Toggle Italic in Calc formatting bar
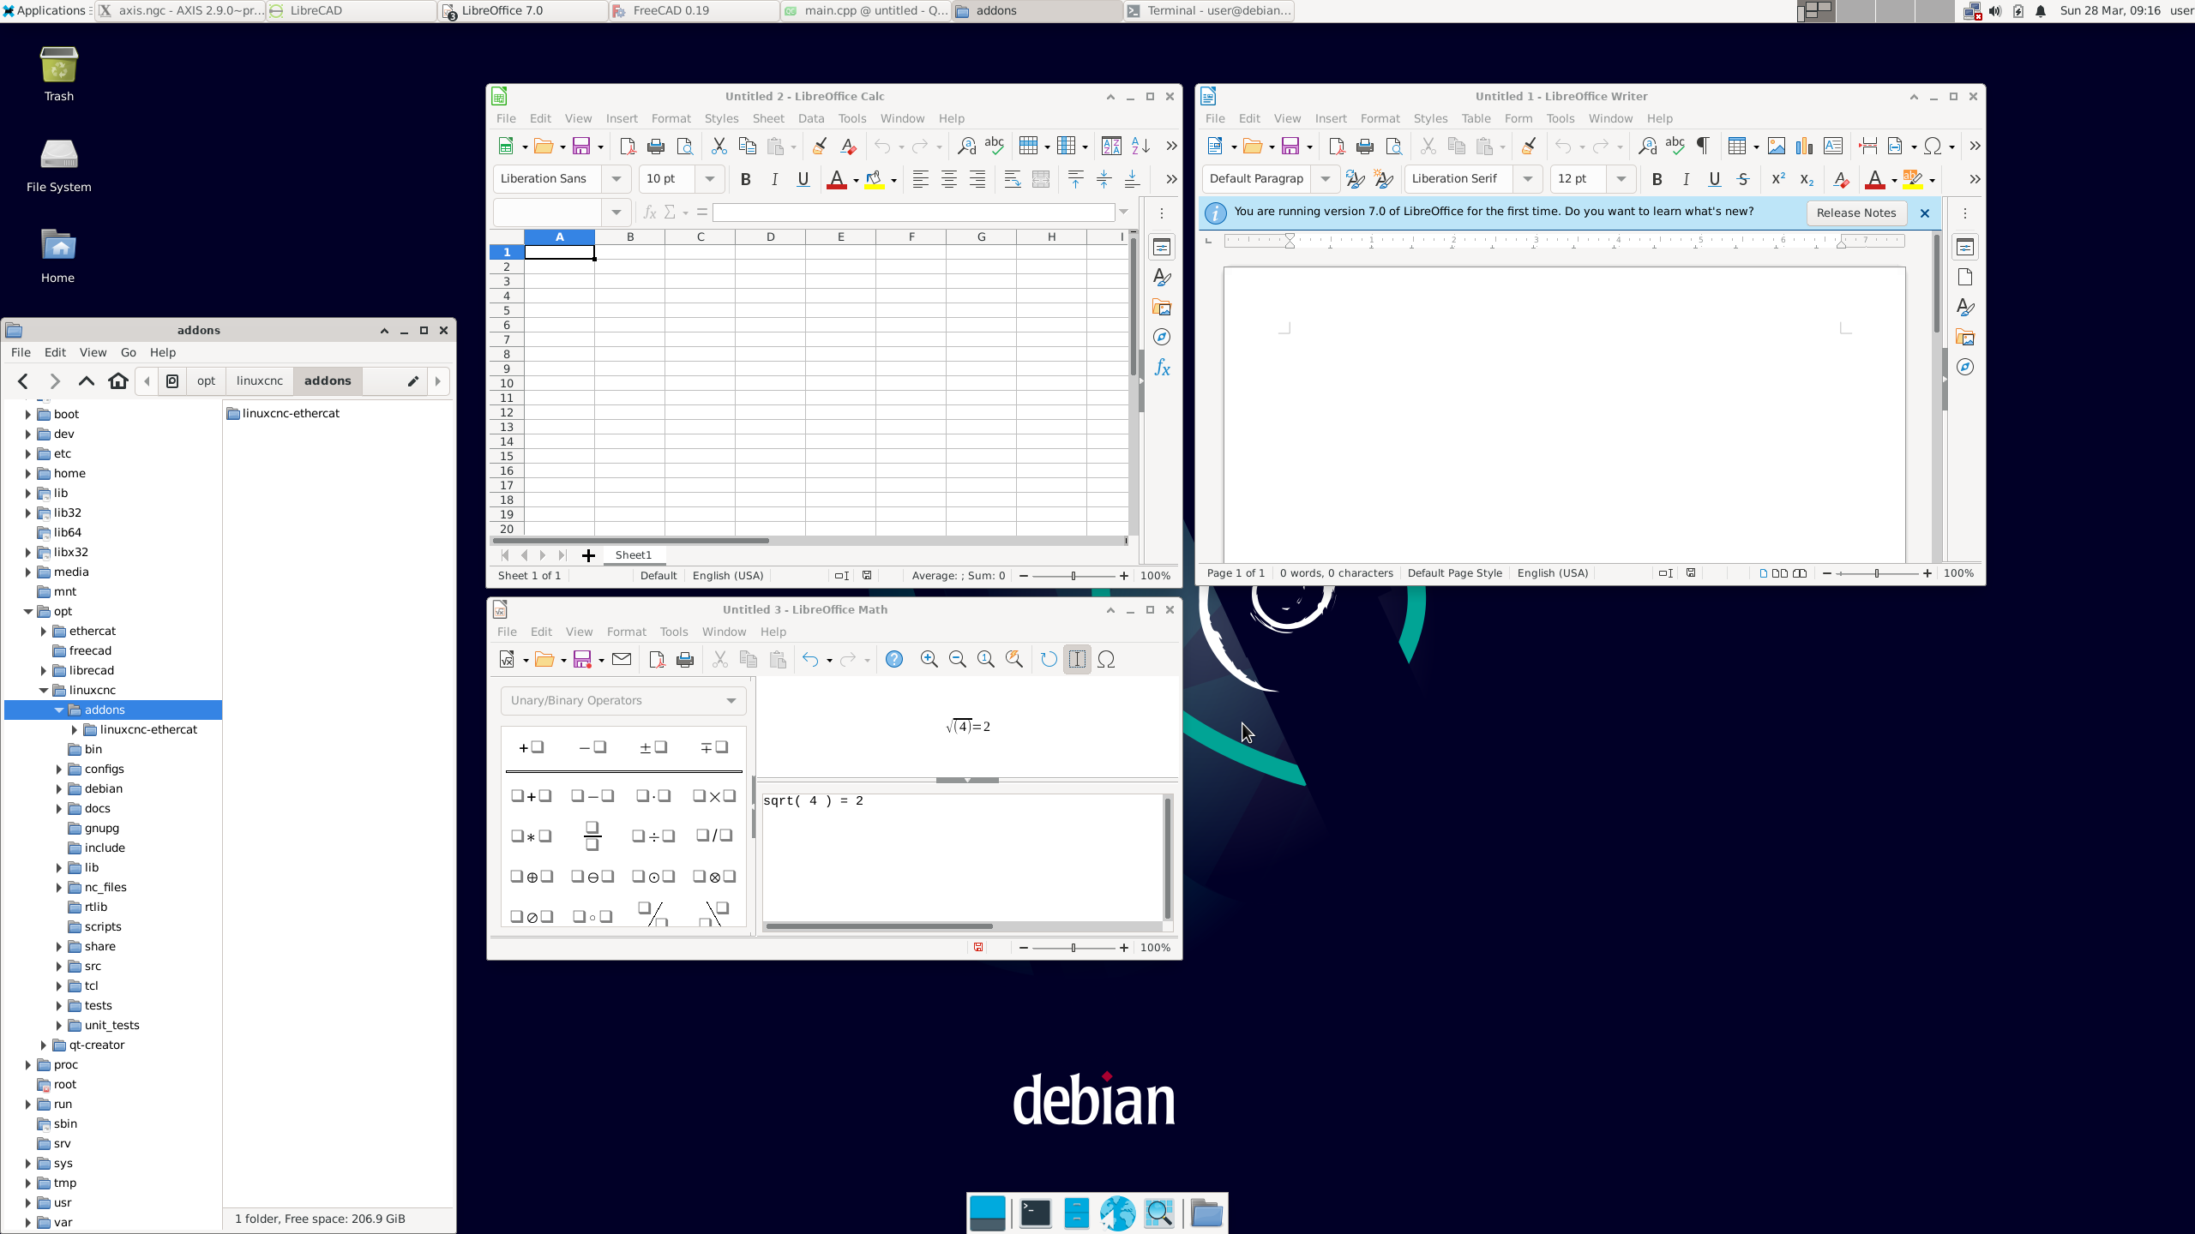This screenshot has height=1234, width=2195. (x=774, y=179)
